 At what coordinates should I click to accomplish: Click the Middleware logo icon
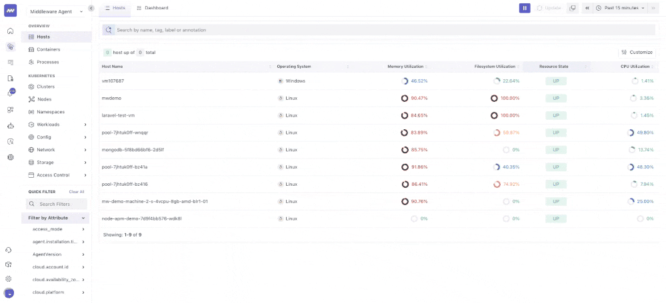click(x=10, y=11)
